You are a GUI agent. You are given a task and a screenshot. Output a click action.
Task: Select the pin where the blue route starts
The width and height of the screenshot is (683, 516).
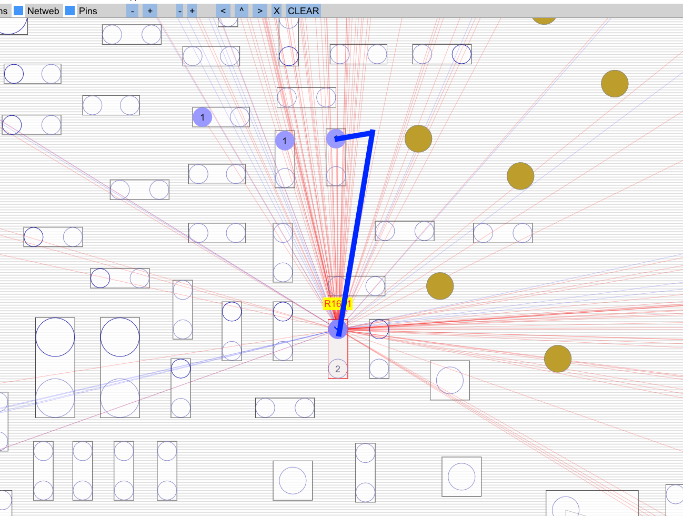[336, 138]
